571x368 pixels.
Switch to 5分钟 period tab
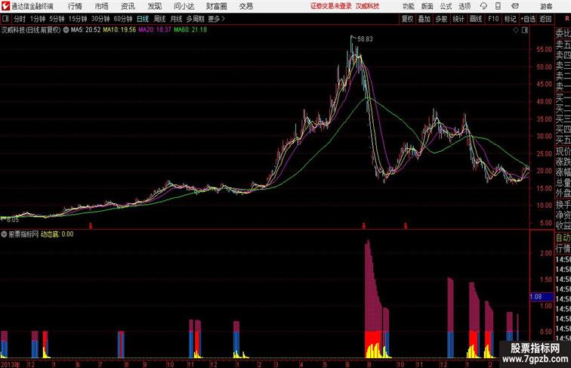[57, 19]
